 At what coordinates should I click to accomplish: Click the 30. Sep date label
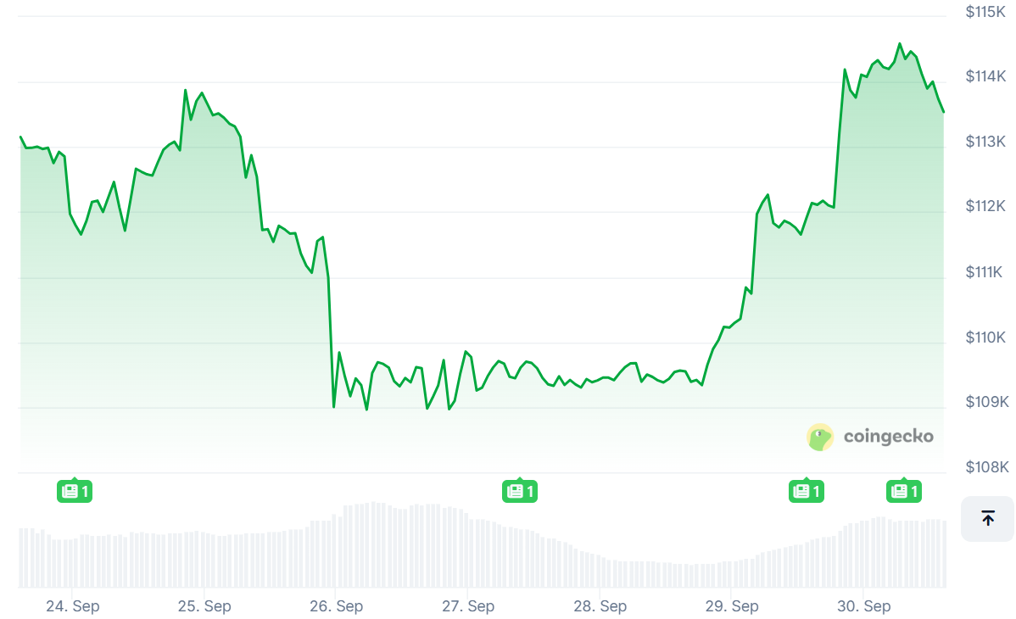click(863, 606)
